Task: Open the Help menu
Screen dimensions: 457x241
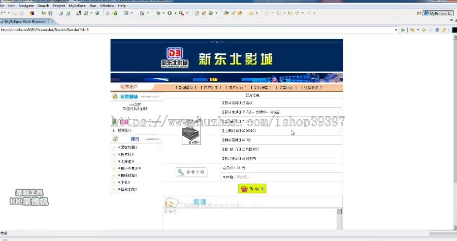Action: (x=122, y=6)
